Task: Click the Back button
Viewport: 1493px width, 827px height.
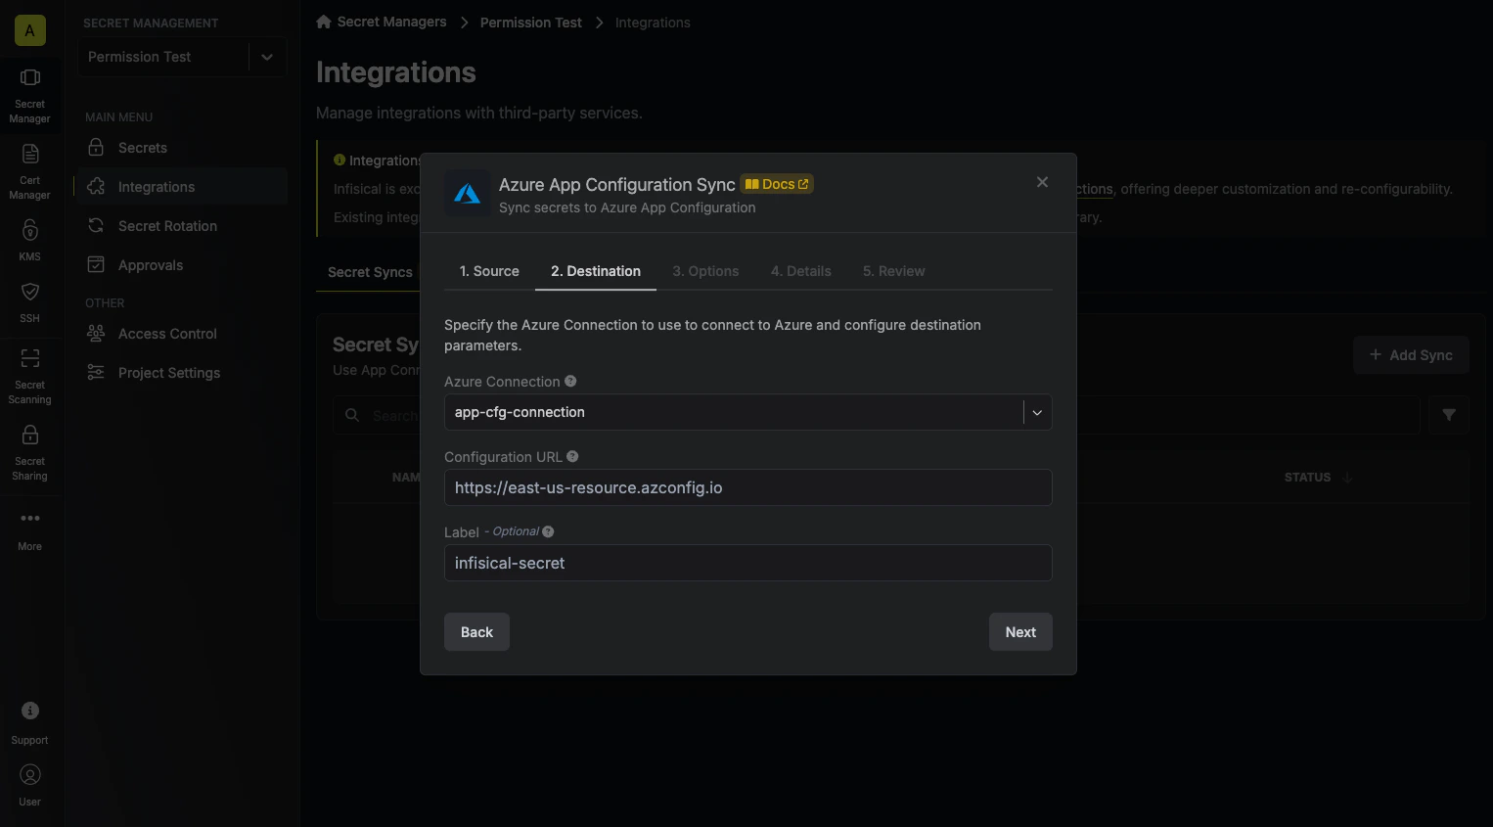Action: coord(476,632)
